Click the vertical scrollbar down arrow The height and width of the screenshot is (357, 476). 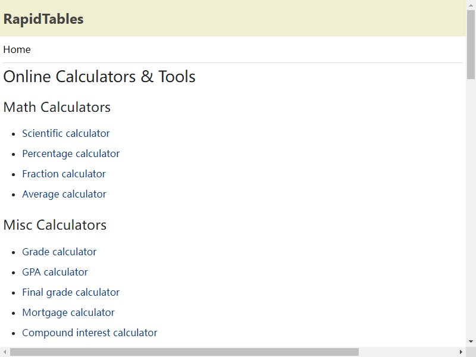471,342
